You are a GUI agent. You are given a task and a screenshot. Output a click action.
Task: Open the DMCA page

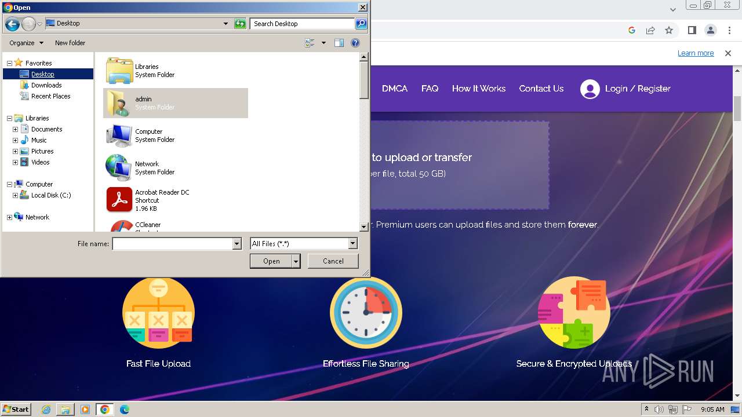coord(395,89)
